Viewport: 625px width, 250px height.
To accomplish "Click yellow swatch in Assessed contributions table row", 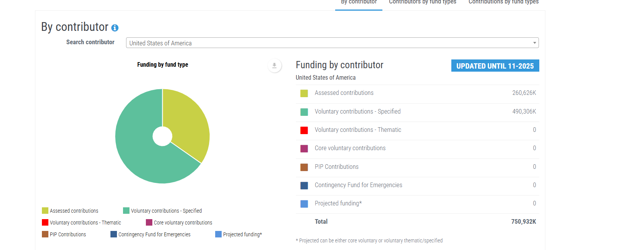I will click(304, 93).
